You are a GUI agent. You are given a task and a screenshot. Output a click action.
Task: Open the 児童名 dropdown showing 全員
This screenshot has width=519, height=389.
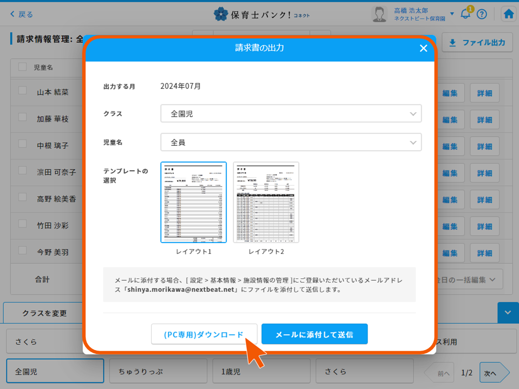tap(290, 142)
